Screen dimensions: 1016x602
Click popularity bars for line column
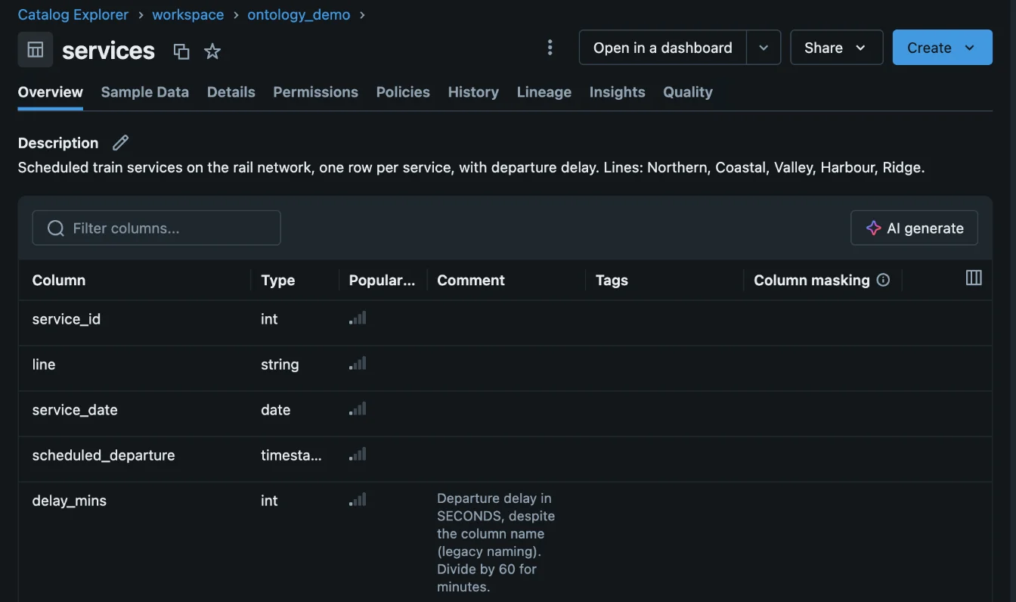[x=358, y=364]
